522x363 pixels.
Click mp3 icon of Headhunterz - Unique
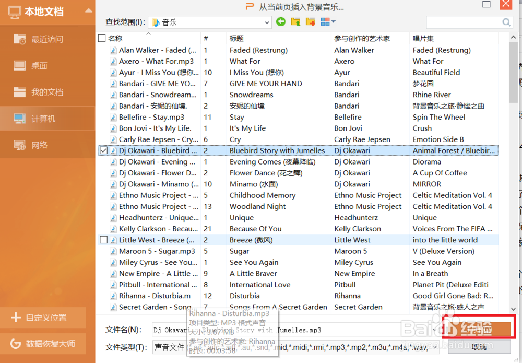(113, 218)
